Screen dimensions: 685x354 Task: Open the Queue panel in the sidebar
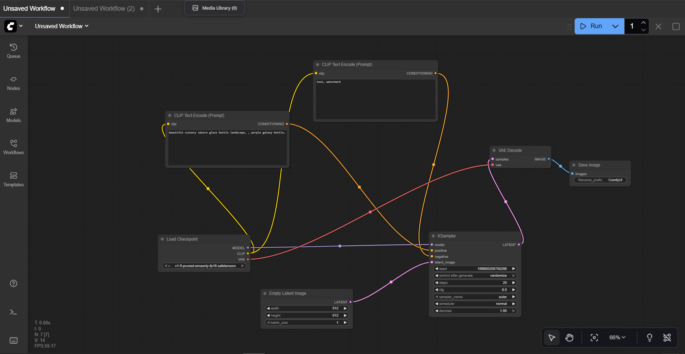[13, 50]
